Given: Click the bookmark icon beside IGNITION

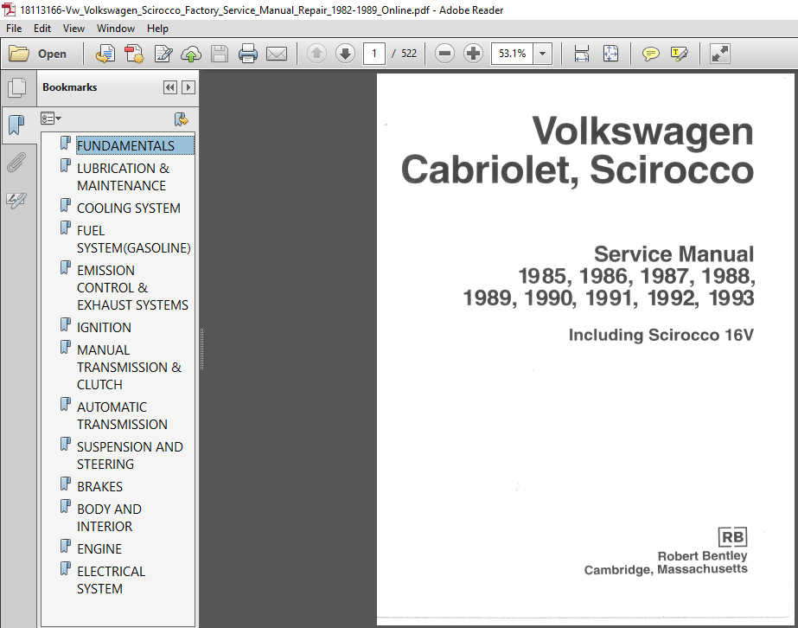Looking at the screenshot, I should [65, 324].
